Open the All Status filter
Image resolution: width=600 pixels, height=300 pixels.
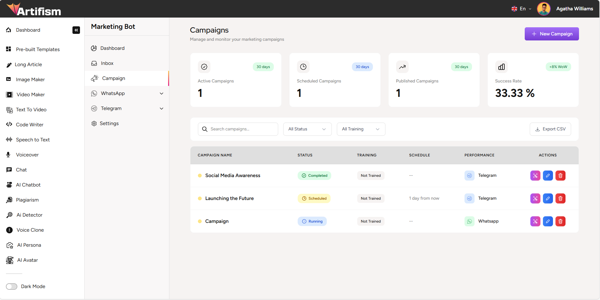[x=307, y=129]
